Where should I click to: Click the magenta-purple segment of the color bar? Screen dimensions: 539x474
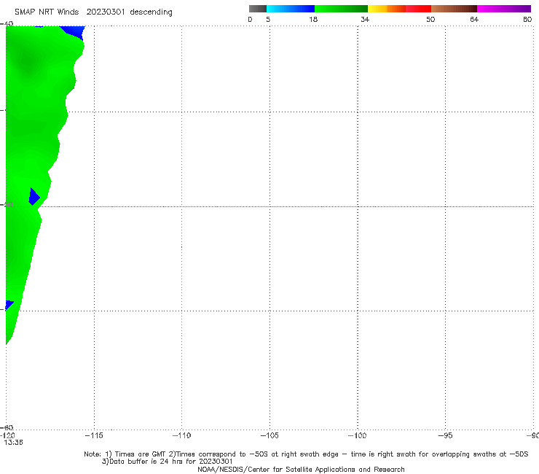click(504, 9)
